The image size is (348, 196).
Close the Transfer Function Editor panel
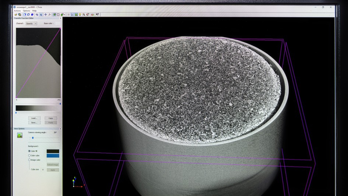coord(60,18)
